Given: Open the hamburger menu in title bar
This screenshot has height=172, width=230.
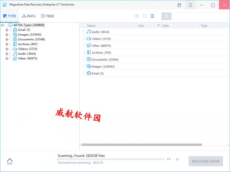Looking at the screenshot, I should tap(191, 5).
